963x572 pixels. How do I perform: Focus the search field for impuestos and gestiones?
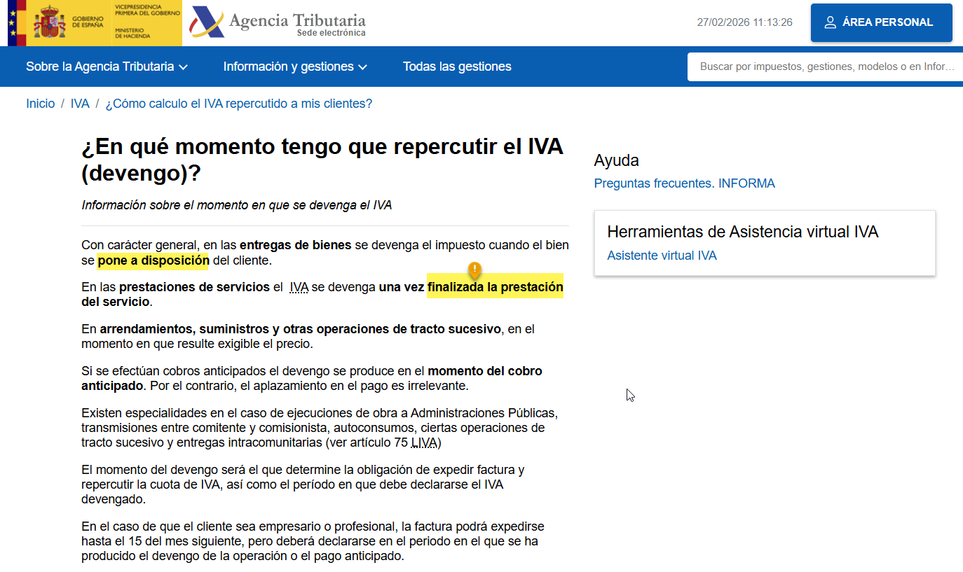(x=825, y=67)
